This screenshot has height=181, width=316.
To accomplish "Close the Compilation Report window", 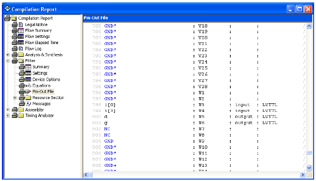I will tap(308, 9).
